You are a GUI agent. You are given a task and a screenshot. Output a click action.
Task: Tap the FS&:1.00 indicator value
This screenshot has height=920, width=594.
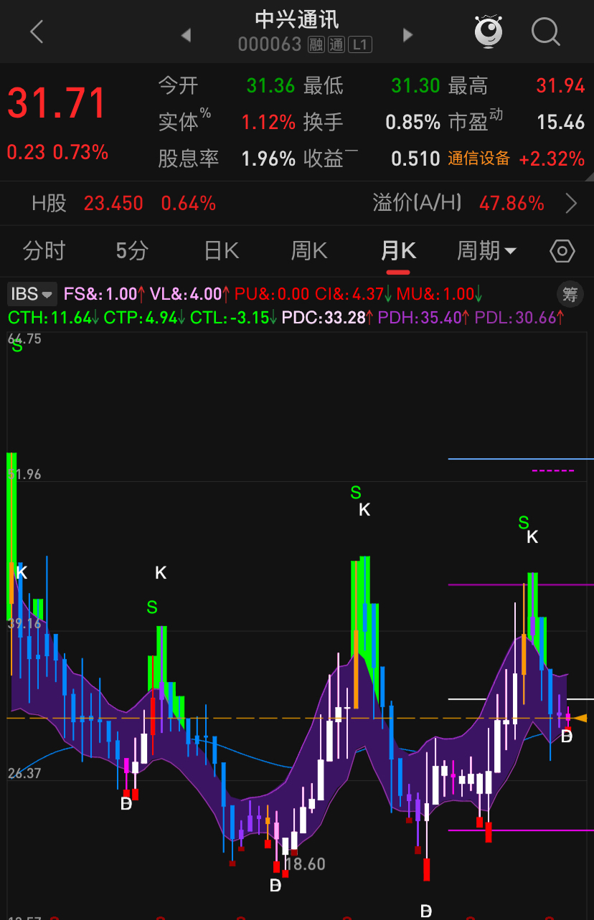[x=104, y=294]
